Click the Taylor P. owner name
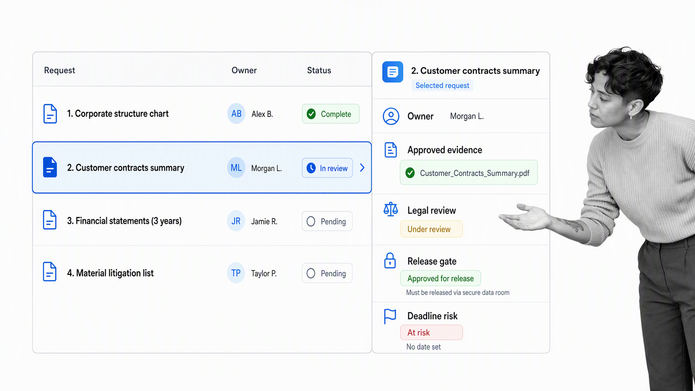695x391 pixels. pos(264,273)
